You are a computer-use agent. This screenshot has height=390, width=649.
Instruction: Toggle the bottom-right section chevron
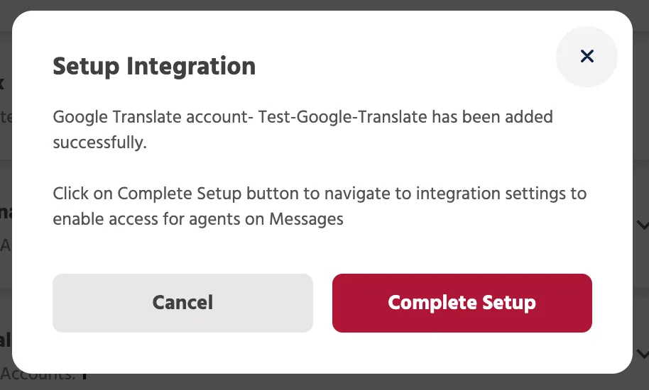point(642,354)
